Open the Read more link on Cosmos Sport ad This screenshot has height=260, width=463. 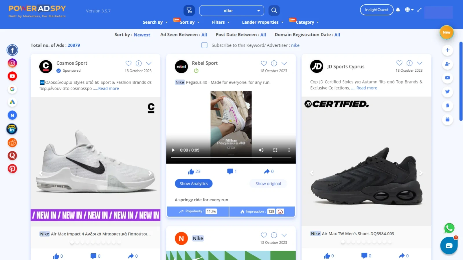coord(109,88)
